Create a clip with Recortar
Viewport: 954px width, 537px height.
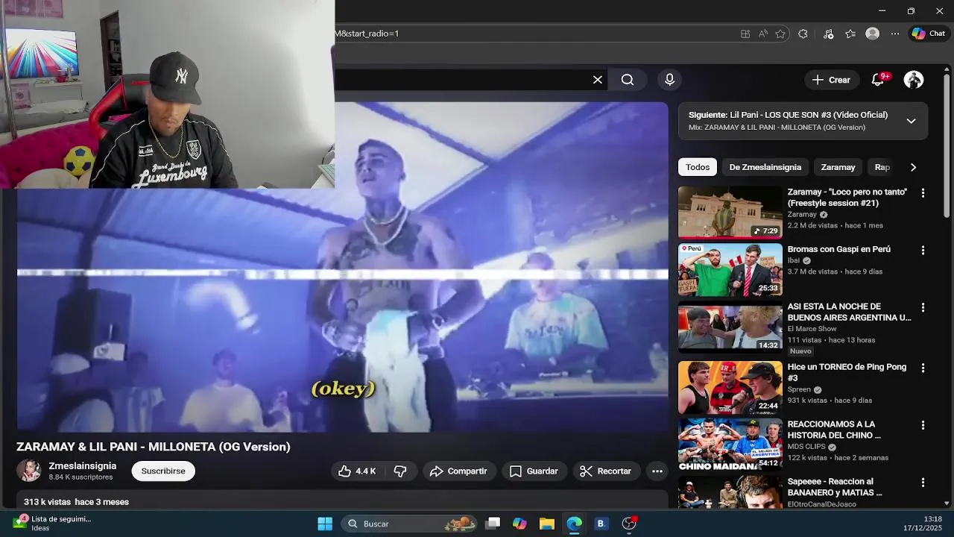point(605,471)
